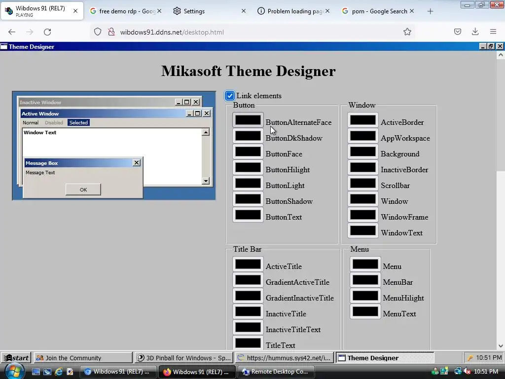Open the MenuBar color swatch

click(x=365, y=280)
